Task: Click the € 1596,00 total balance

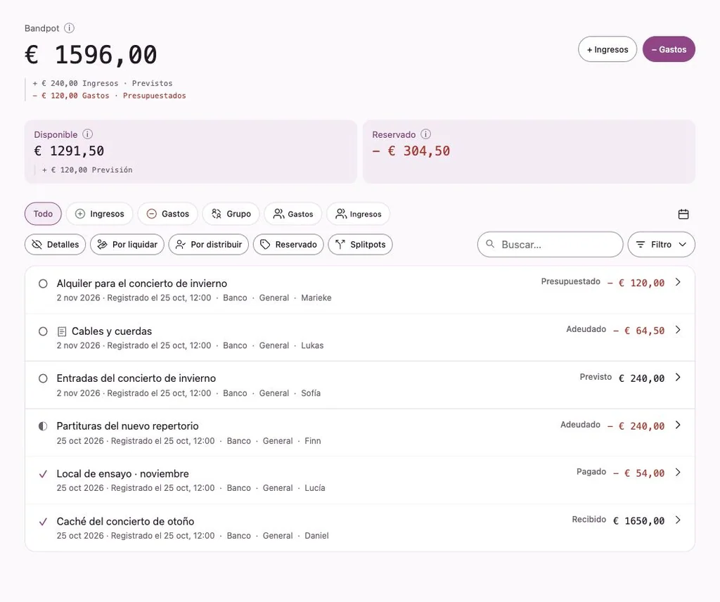Action: (91, 55)
